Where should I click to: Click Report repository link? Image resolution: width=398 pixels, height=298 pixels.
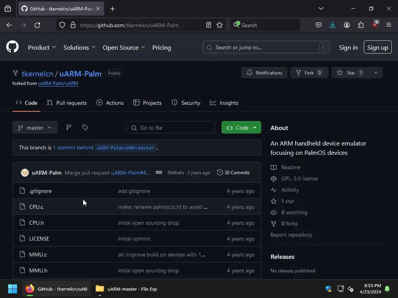291,235
